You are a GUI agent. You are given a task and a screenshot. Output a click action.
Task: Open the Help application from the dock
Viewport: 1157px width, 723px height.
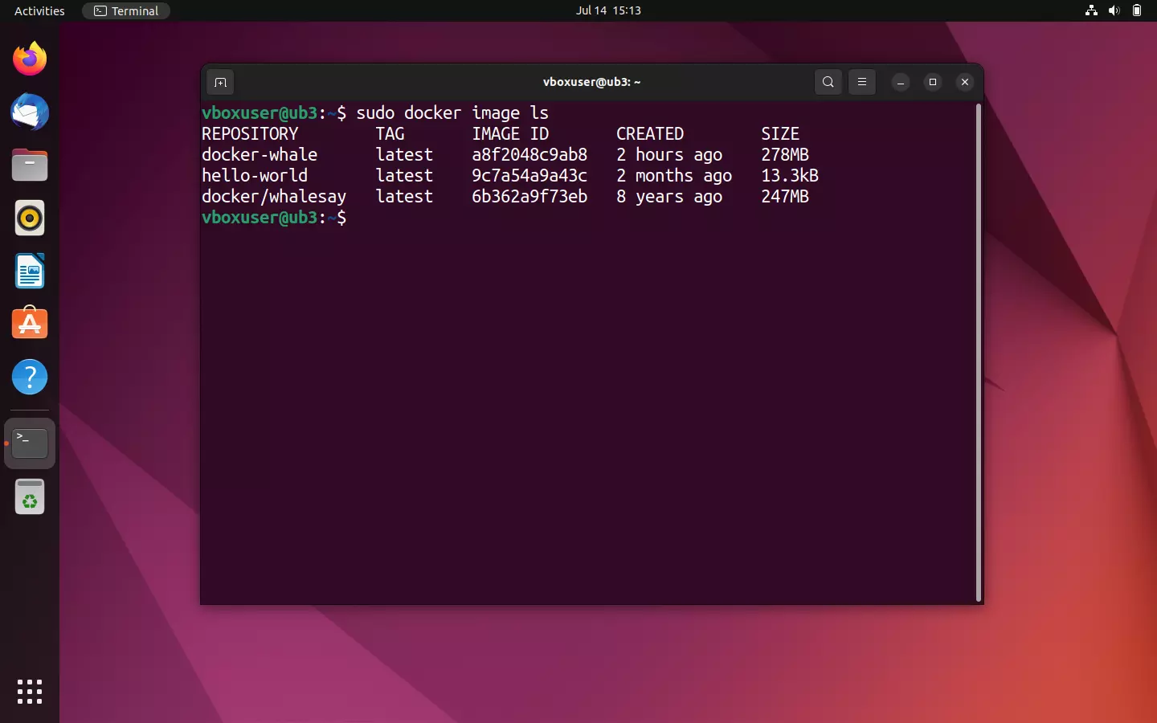[29, 377]
